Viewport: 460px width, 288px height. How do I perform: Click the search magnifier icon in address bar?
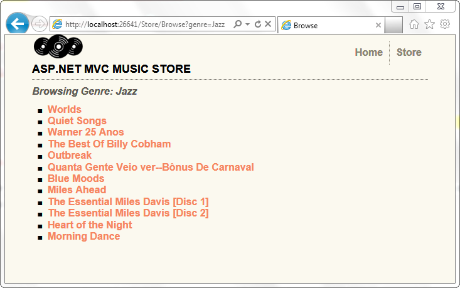[237, 24]
